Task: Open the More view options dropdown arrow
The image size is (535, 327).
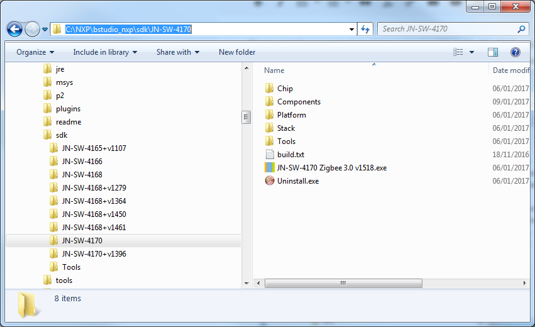Action: click(x=472, y=52)
